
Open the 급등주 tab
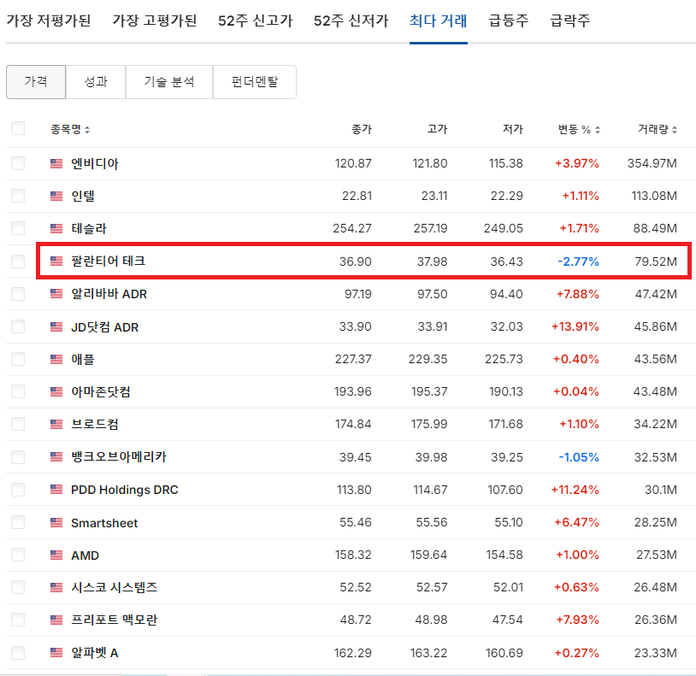click(508, 21)
